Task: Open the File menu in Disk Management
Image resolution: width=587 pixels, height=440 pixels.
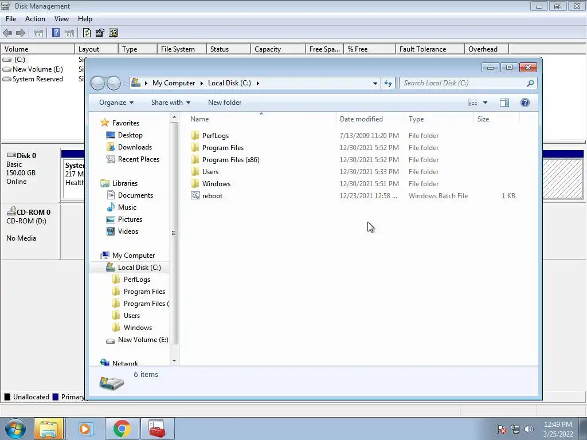Action: coord(11,19)
